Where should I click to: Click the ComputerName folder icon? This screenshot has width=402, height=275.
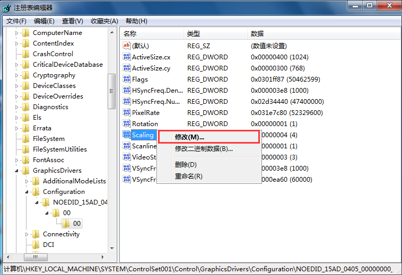25,33
